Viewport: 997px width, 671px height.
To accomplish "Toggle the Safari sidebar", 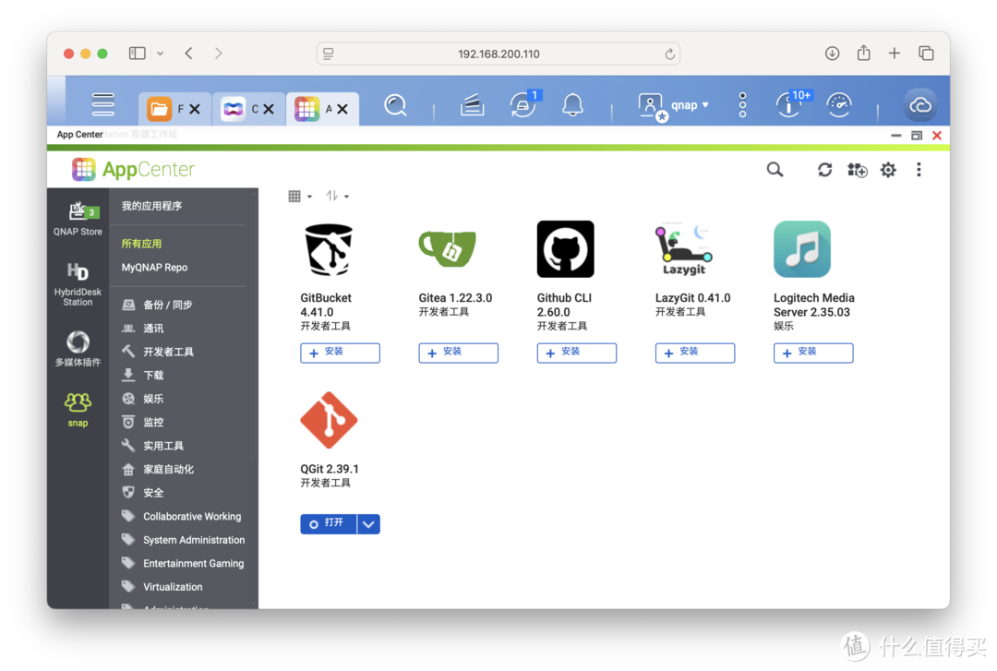I will pyautogui.click(x=137, y=54).
